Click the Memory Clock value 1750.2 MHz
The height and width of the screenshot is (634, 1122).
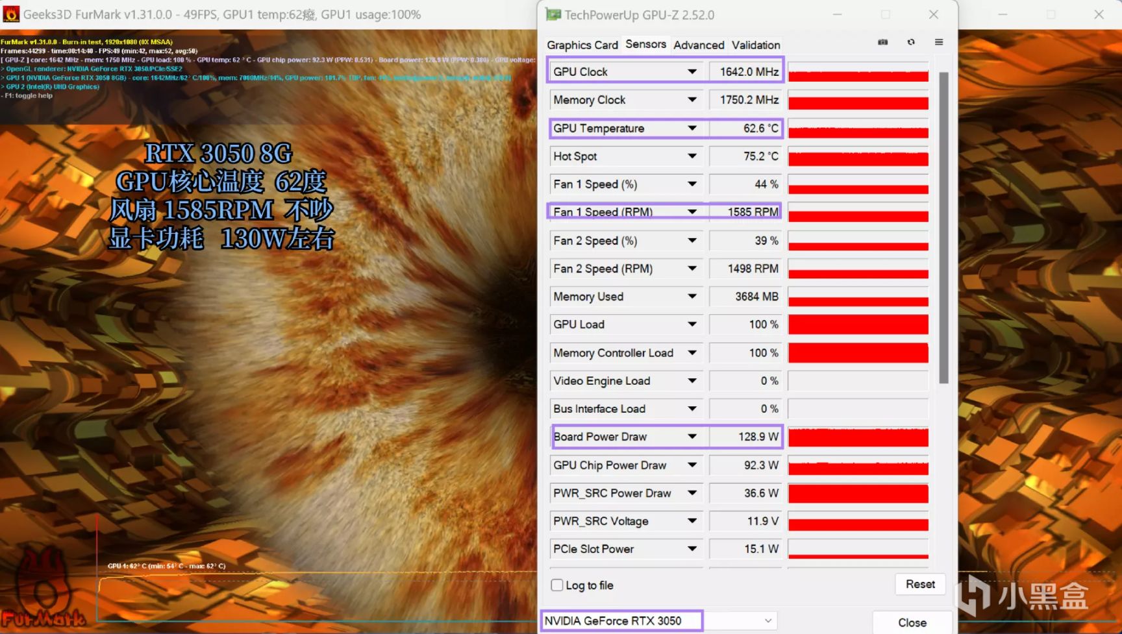coord(745,99)
